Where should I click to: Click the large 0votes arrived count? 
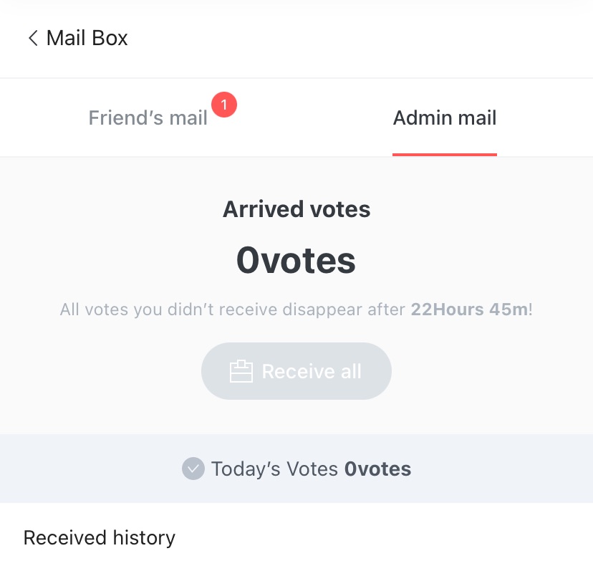click(296, 261)
